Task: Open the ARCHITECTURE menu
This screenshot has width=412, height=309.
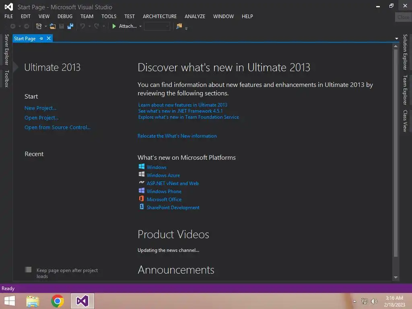Action: [x=159, y=16]
